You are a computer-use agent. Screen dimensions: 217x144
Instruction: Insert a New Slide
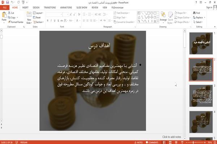click(29, 18)
